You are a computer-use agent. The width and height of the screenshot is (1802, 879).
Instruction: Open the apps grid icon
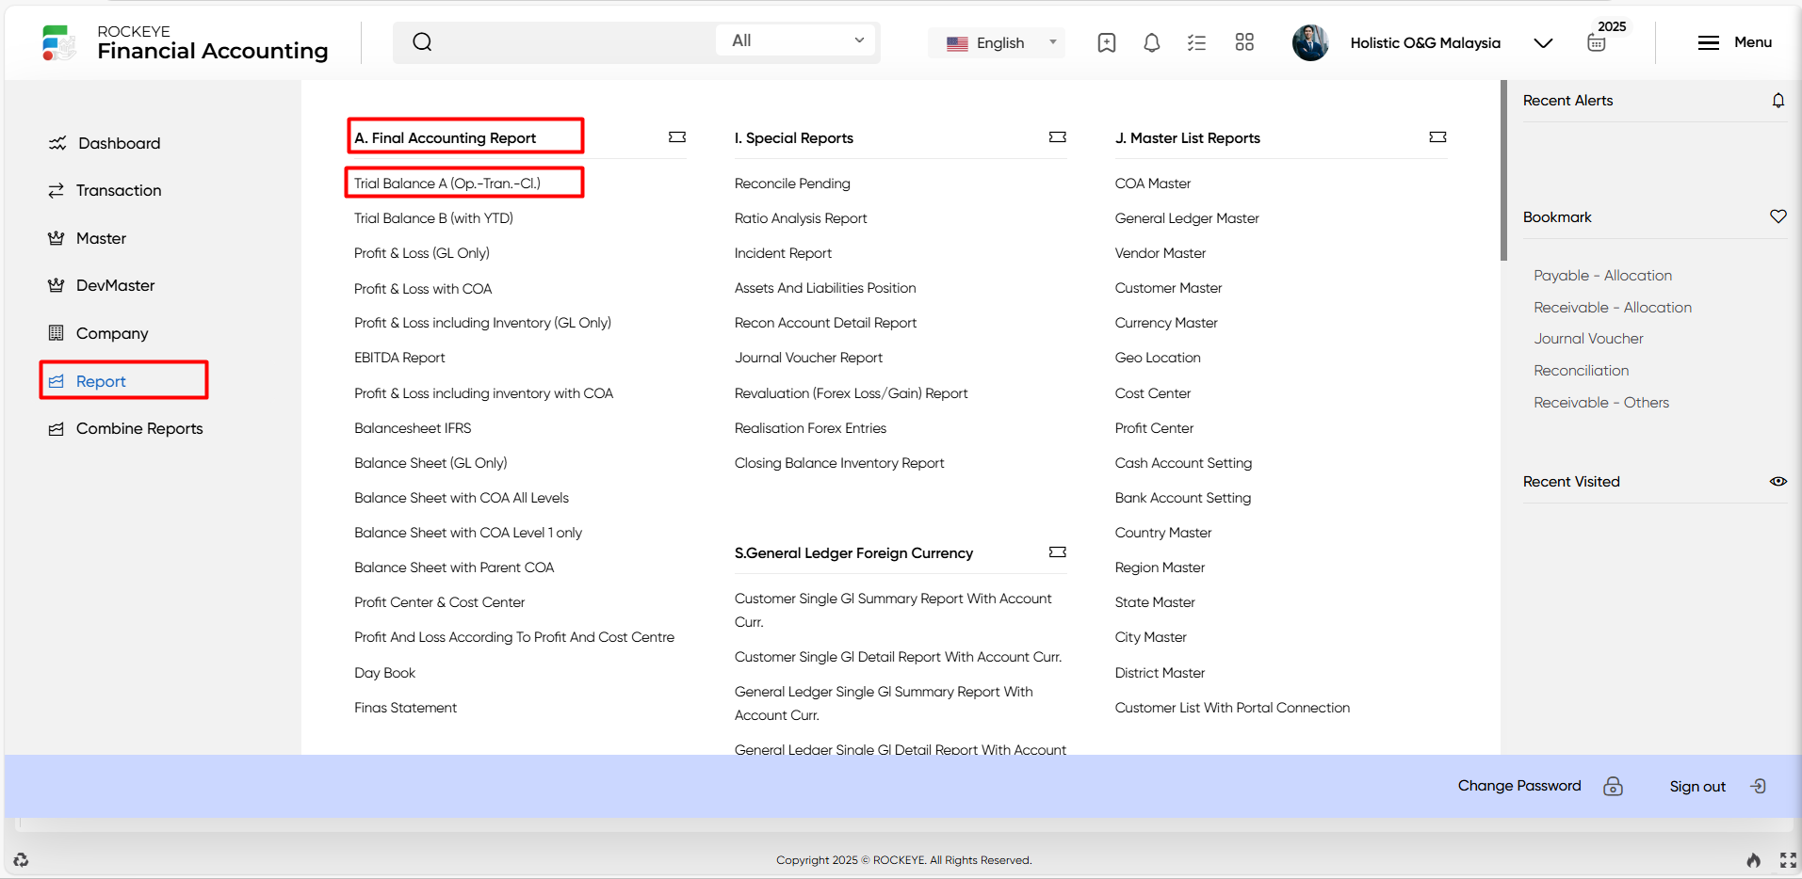[x=1244, y=42]
